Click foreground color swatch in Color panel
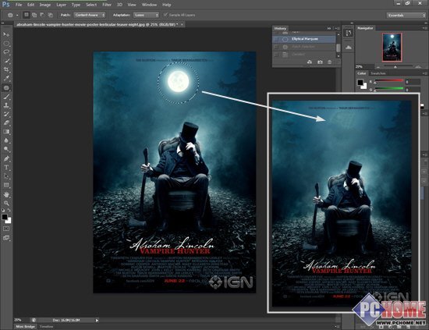This screenshot has height=330, width=429. click(x=360, y=82)
